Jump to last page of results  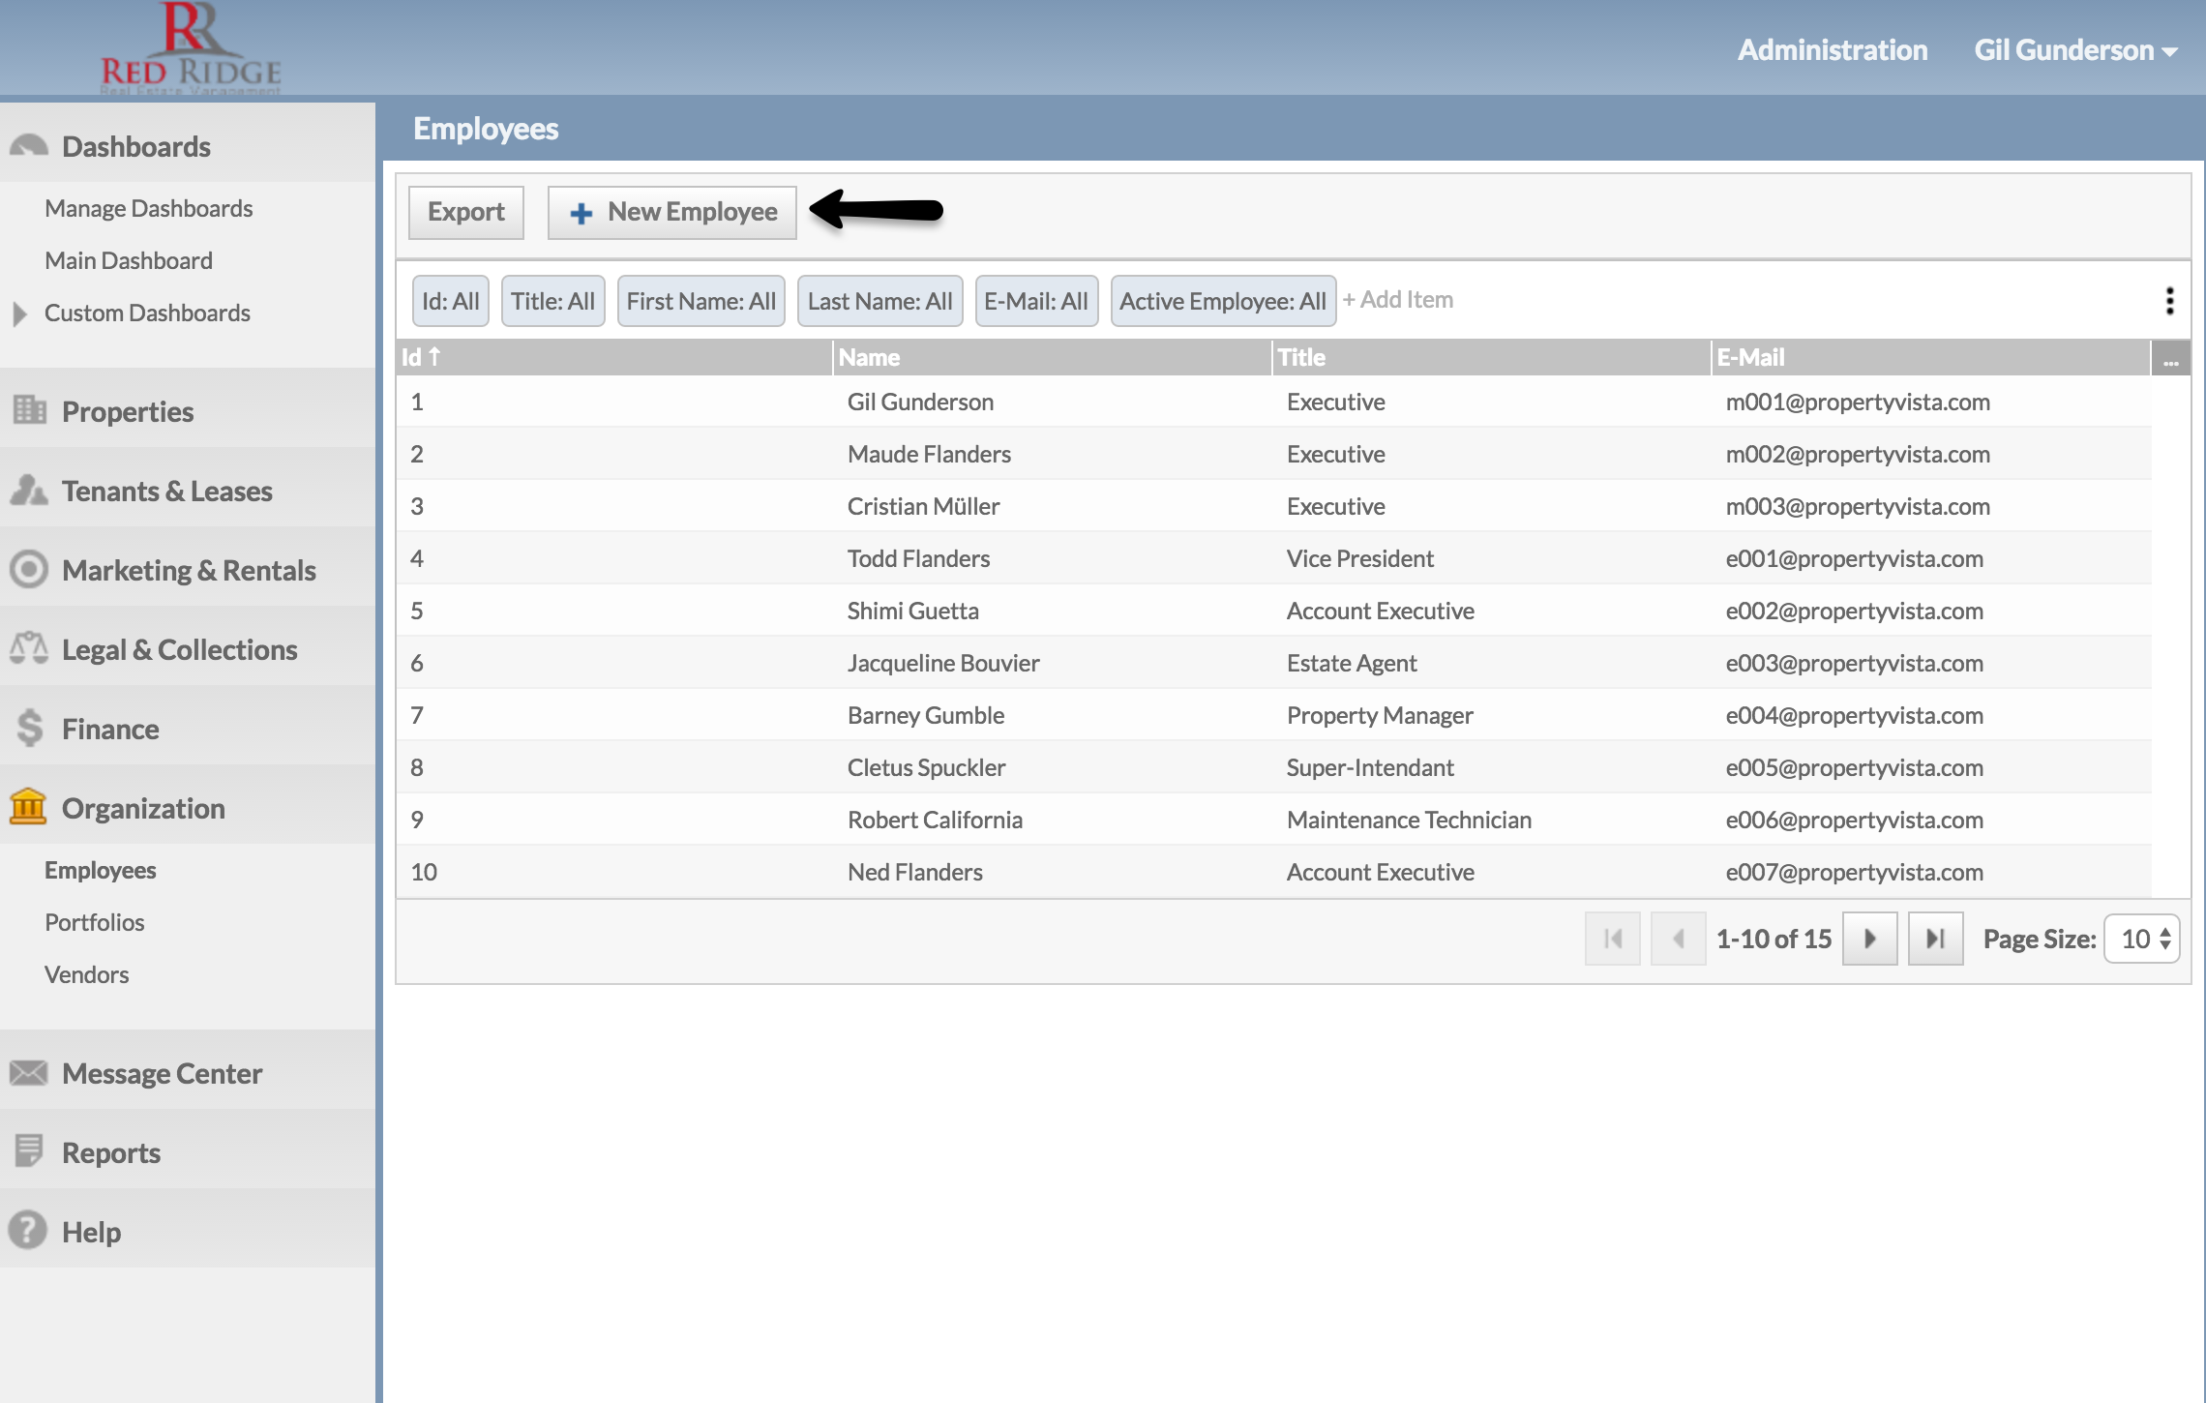1935,939
